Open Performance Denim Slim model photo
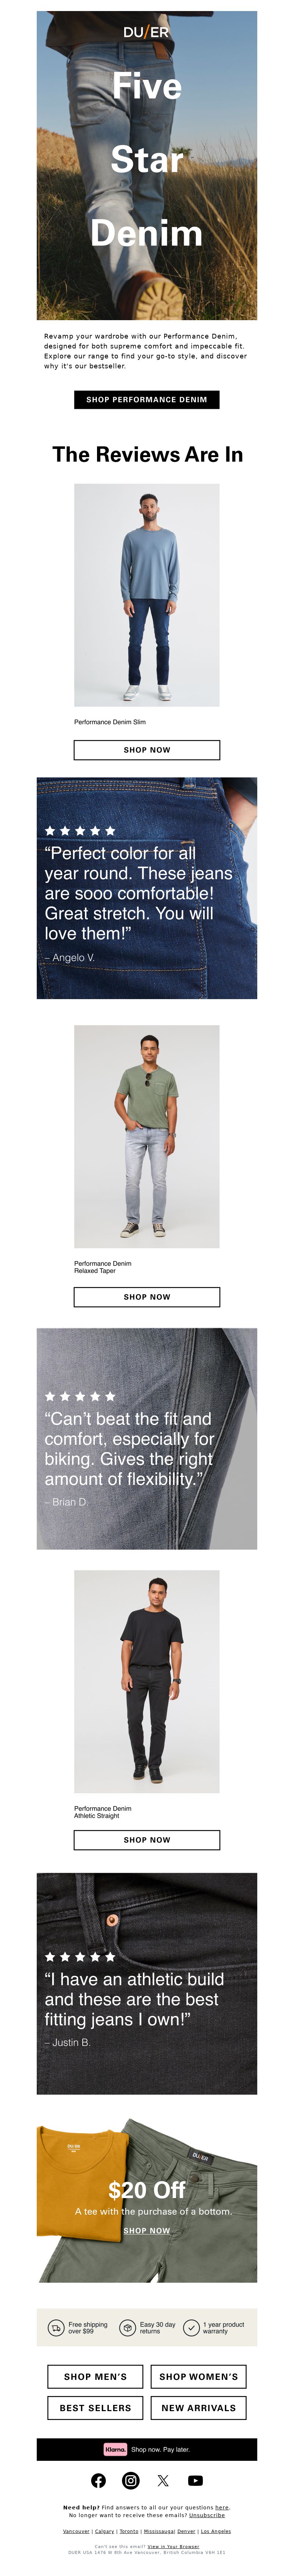 click(147, 595)
